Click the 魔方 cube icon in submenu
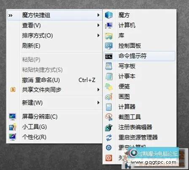The image size is (189, 170). (109, 15)
